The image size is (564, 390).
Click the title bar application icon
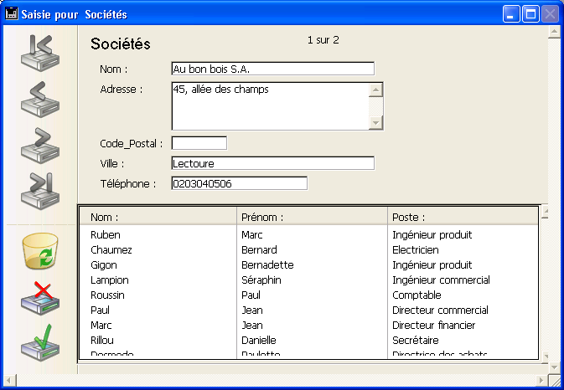pyautogui.click(x=13, y=14)
